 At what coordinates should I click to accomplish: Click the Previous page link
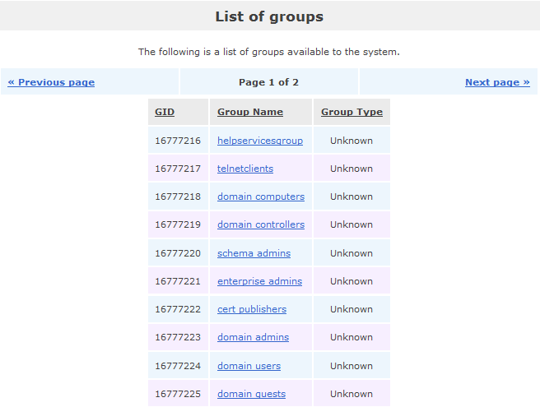[x=51, y=82]
